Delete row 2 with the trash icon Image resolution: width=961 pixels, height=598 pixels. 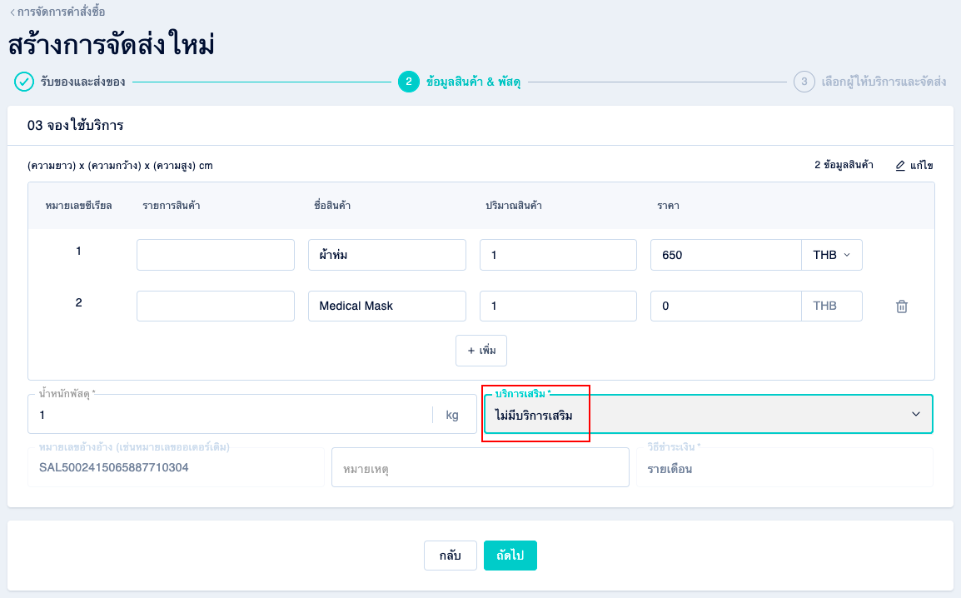[x=902, y=306]
